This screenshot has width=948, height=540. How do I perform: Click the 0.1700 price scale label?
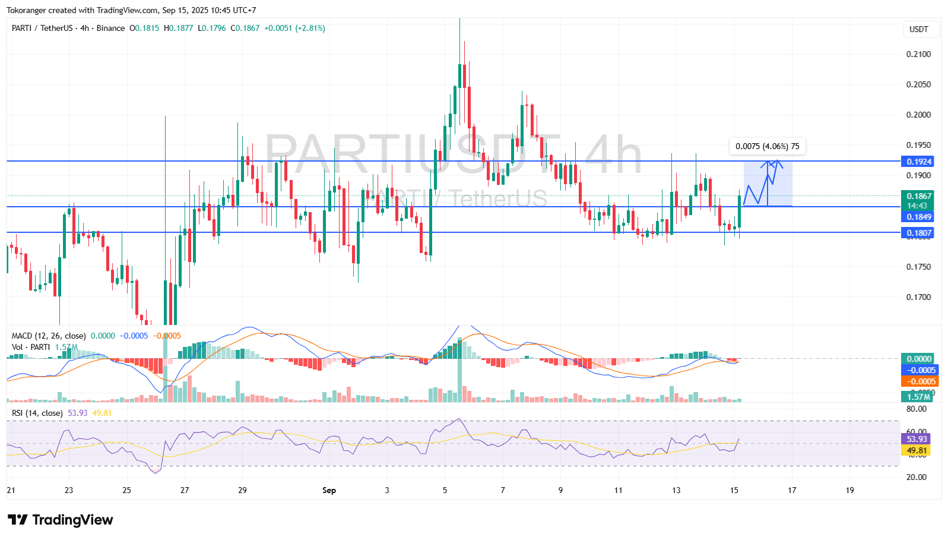tap(918, 297)
